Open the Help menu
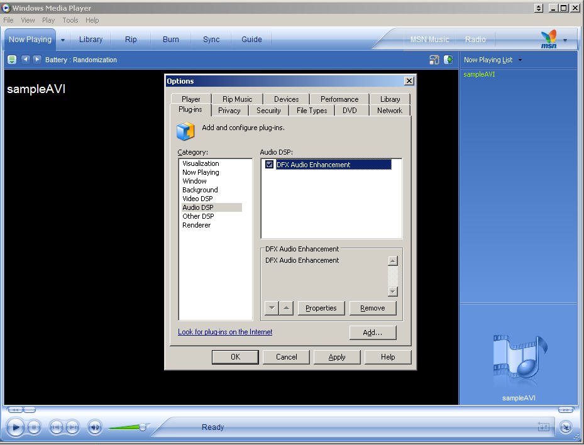The image size is (584, 445). pos(92,20)
